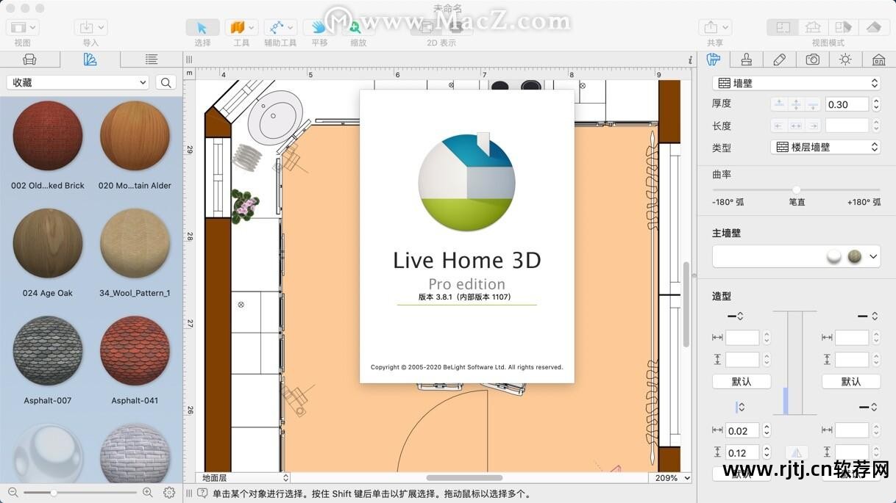Open the blue baseboard profile dropdown

pos(740,407)
